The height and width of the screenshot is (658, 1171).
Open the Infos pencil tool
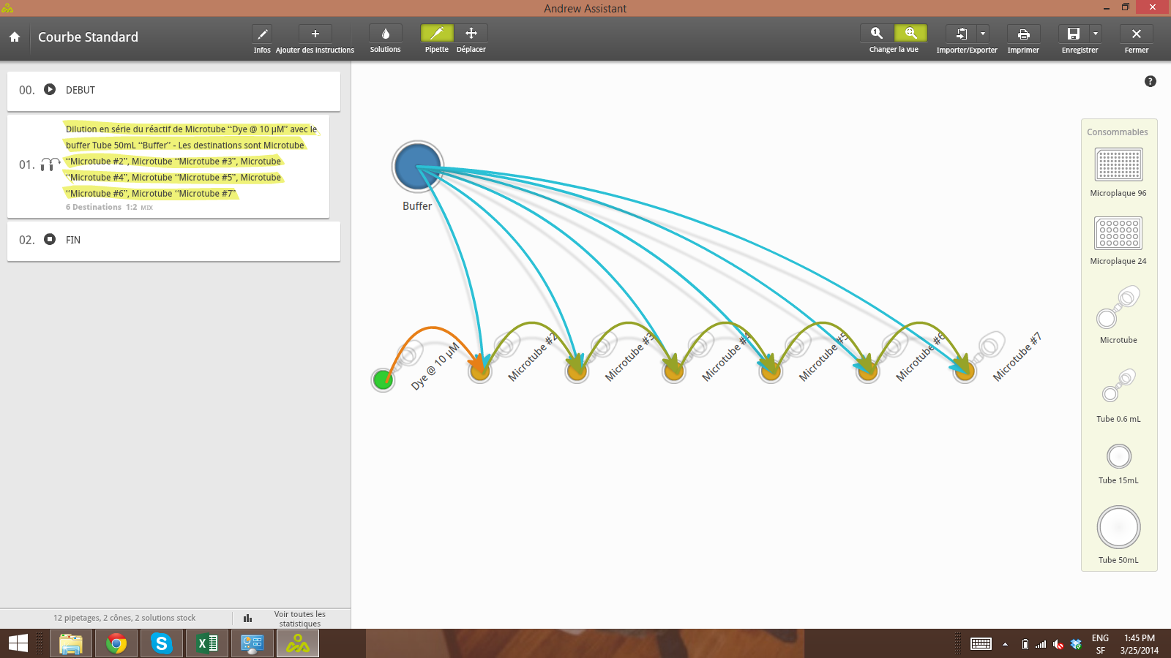[262, 34]
